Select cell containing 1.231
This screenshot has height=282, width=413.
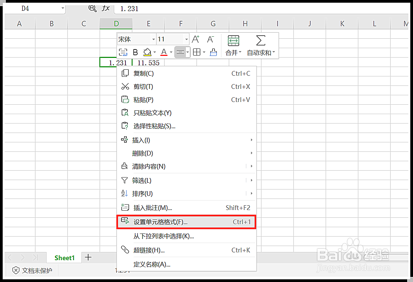(x=116, y=63)
